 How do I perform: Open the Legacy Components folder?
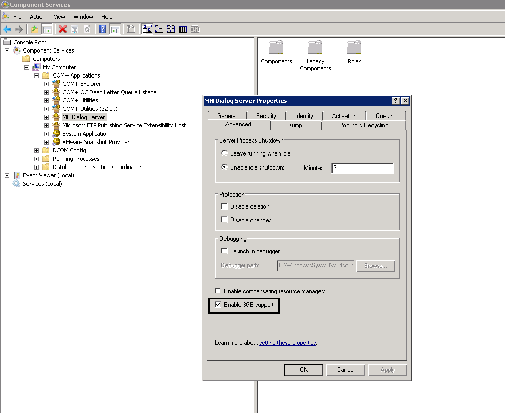315,56
